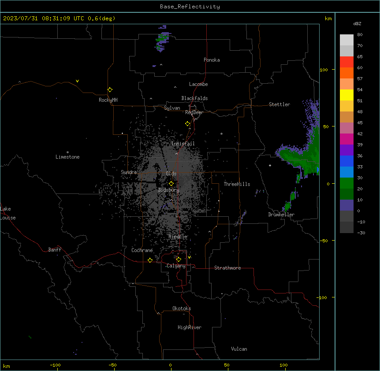Screen dimensions: 380x371
Task: Select the Olds label
Action: tap(171, 174)
